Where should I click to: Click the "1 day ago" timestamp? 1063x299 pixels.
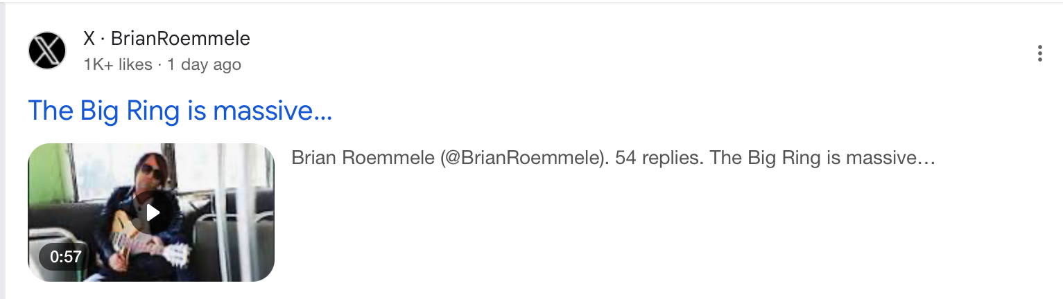[x=204, y=65]
